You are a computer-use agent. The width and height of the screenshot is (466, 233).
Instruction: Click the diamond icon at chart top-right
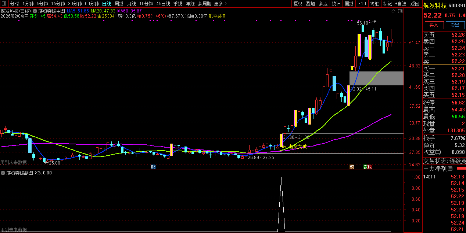click(394, 11)
